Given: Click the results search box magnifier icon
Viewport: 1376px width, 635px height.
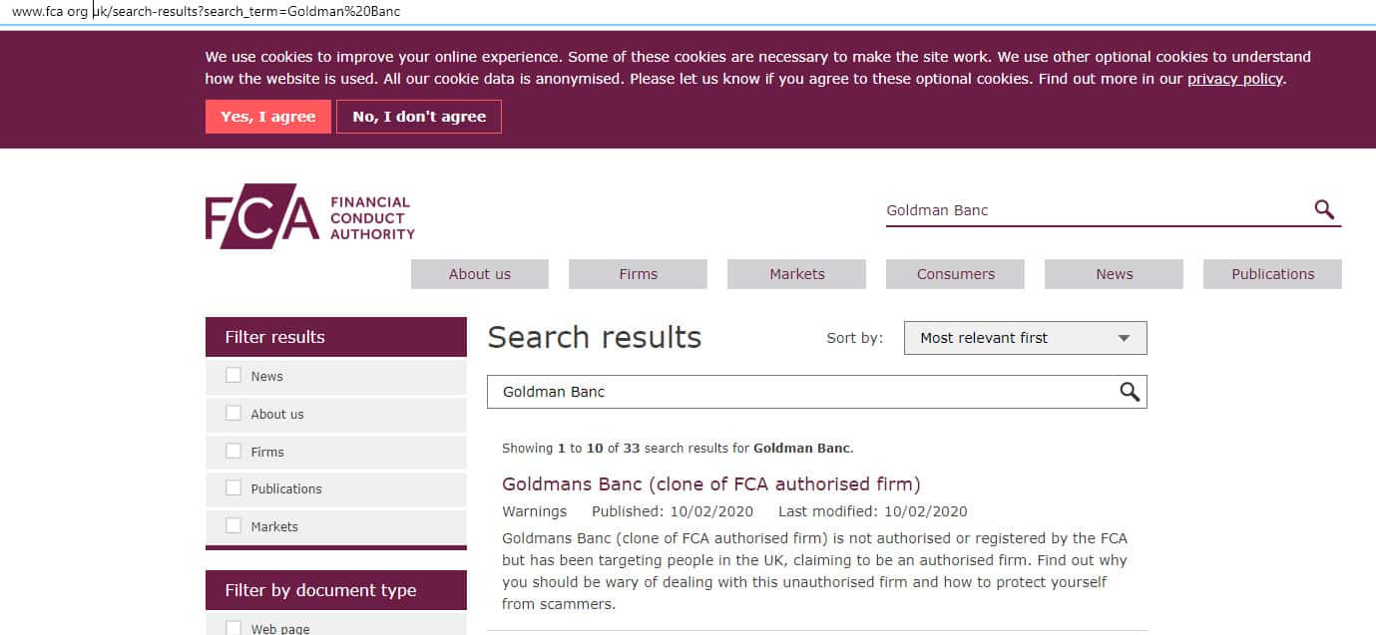Looking at the screenshot, I should point(1130,392).
